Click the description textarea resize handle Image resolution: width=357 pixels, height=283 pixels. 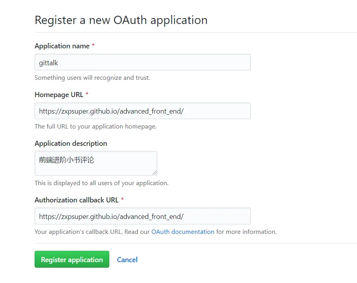pos(155,172)
